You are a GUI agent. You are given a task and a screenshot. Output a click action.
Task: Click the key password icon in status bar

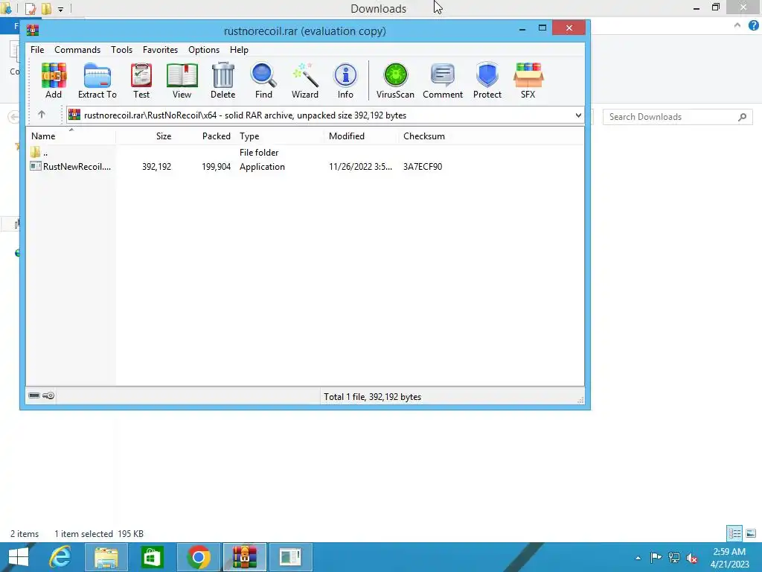click(x=48, y=395)
